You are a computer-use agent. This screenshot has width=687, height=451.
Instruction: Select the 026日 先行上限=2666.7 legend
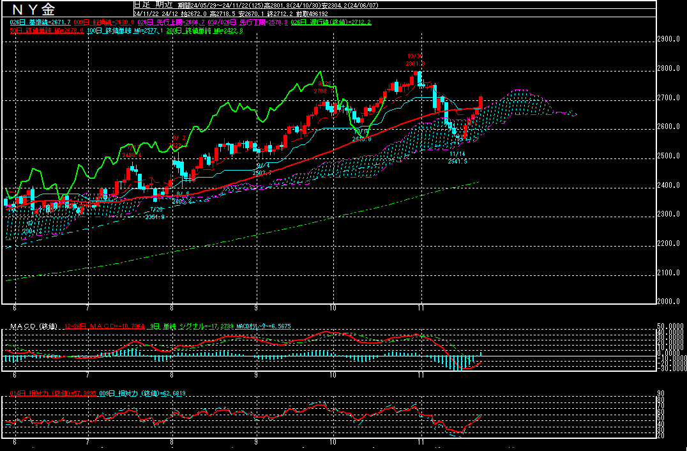tap(171, 22)
